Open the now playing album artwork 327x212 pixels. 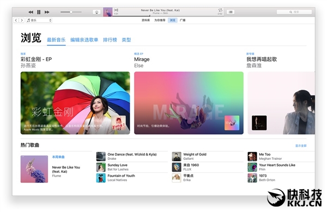[x=108, y=12]
